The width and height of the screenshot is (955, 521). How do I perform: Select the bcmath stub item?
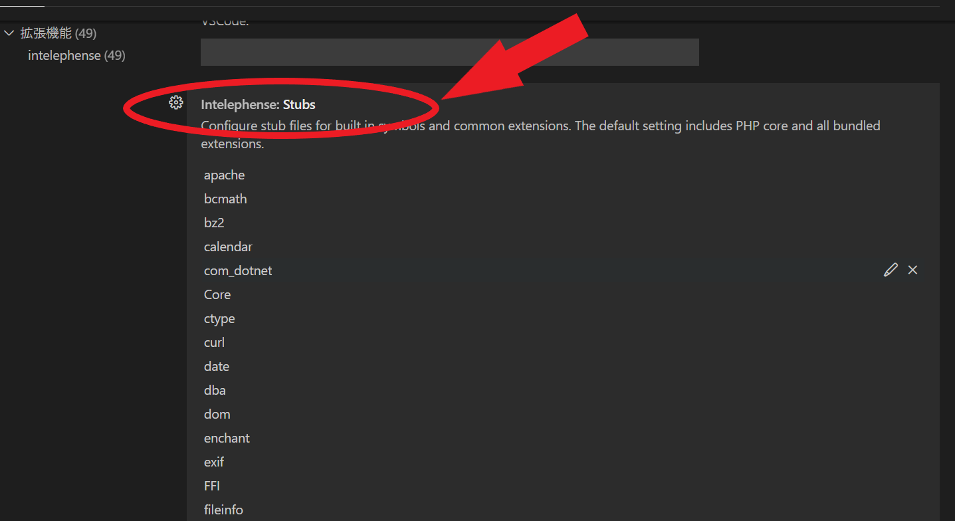coord(225,199)
